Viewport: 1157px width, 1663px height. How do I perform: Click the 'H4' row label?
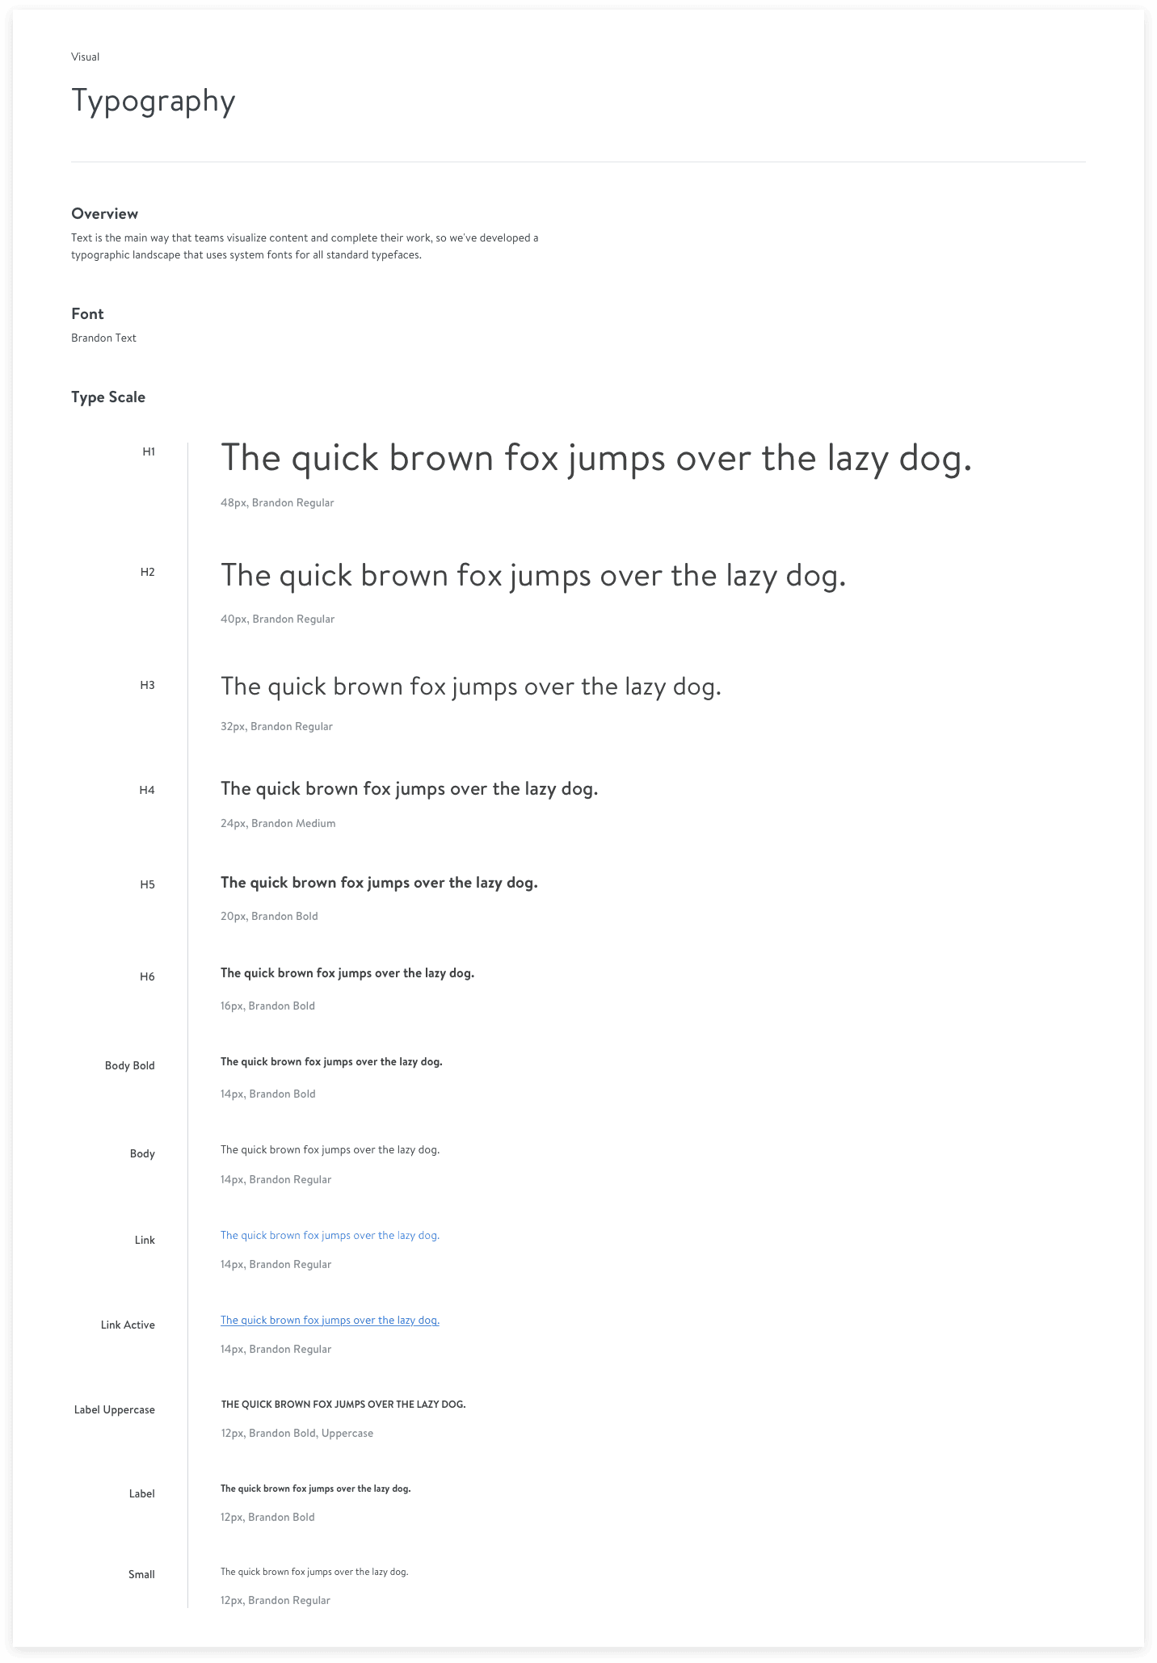point(147,790)
